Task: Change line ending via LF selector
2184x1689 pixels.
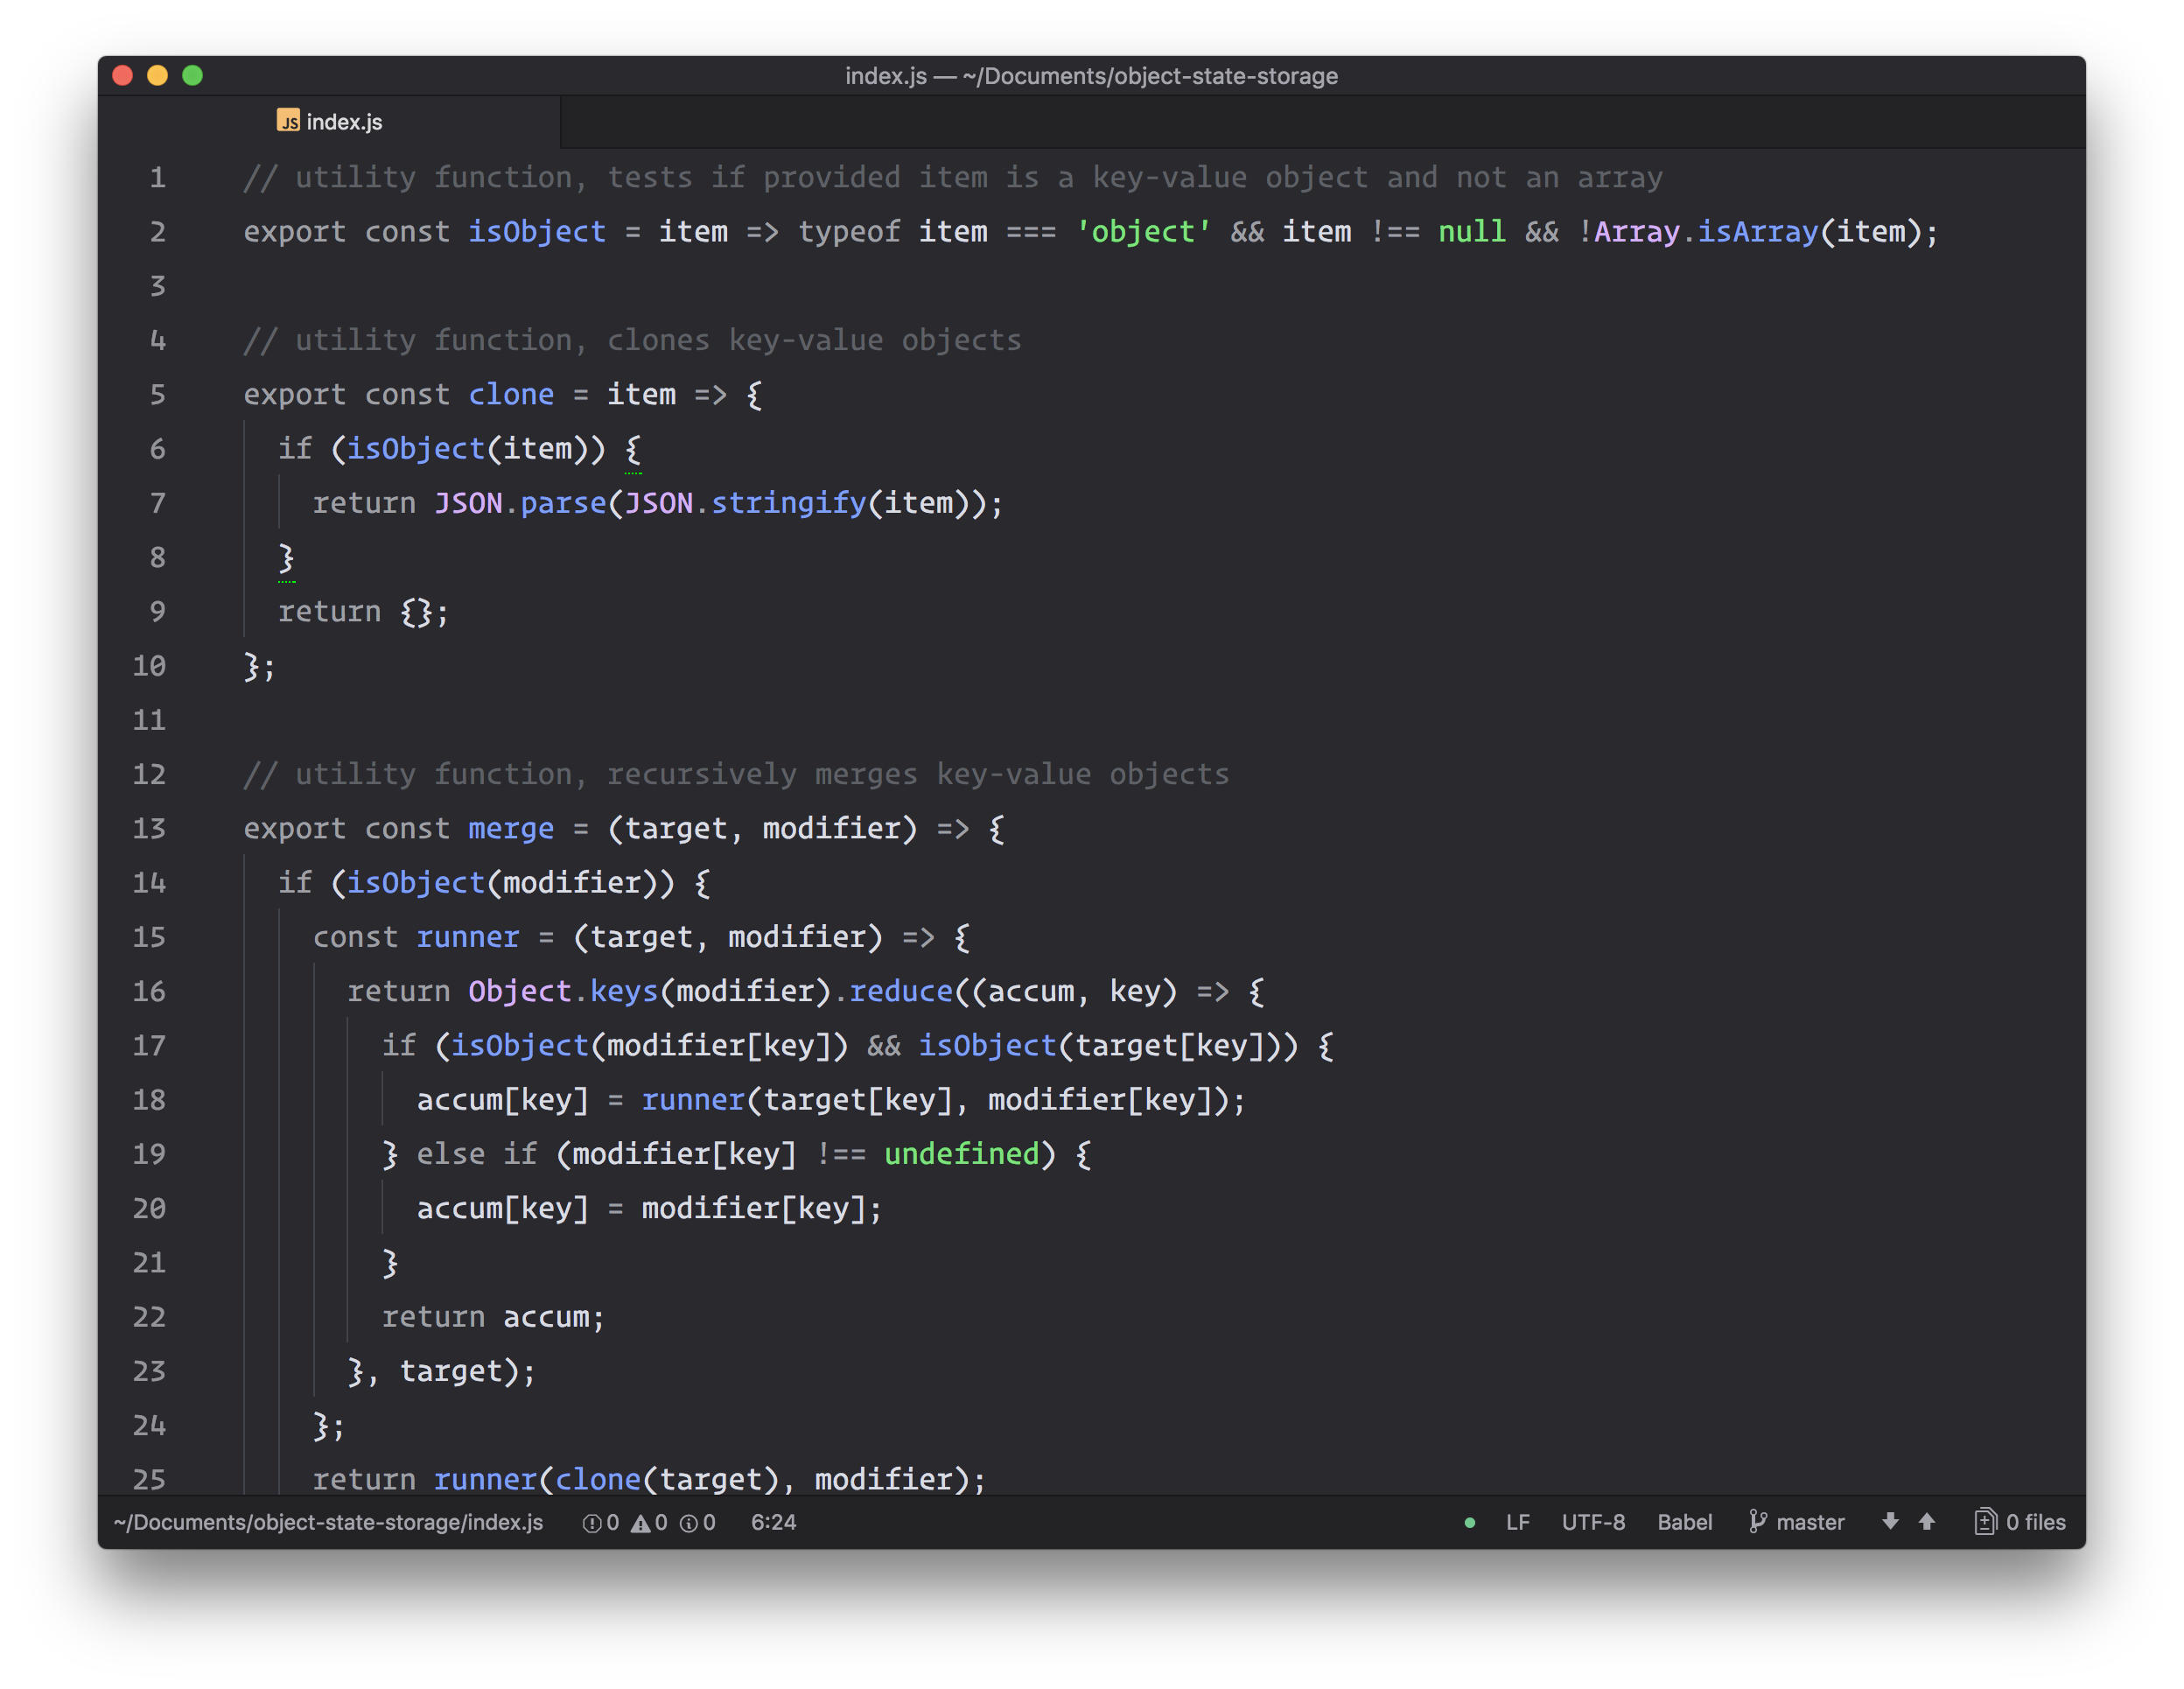Action: point(1517,1522)
